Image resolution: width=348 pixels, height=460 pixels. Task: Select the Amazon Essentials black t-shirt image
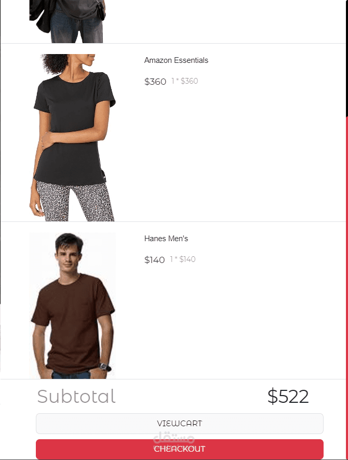73,137
